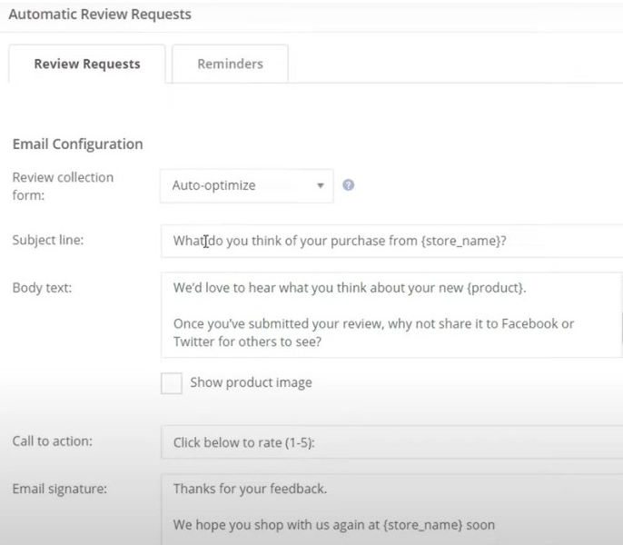This screenshot has height=545, width=623.
Task: Click the help question mark icon
Action: [348, 185]
